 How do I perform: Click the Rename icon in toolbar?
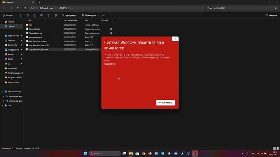(x=42, y=16)
